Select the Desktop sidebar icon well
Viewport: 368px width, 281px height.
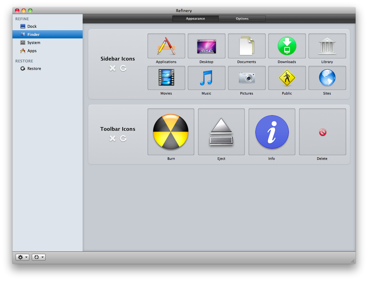pos(206,46)
